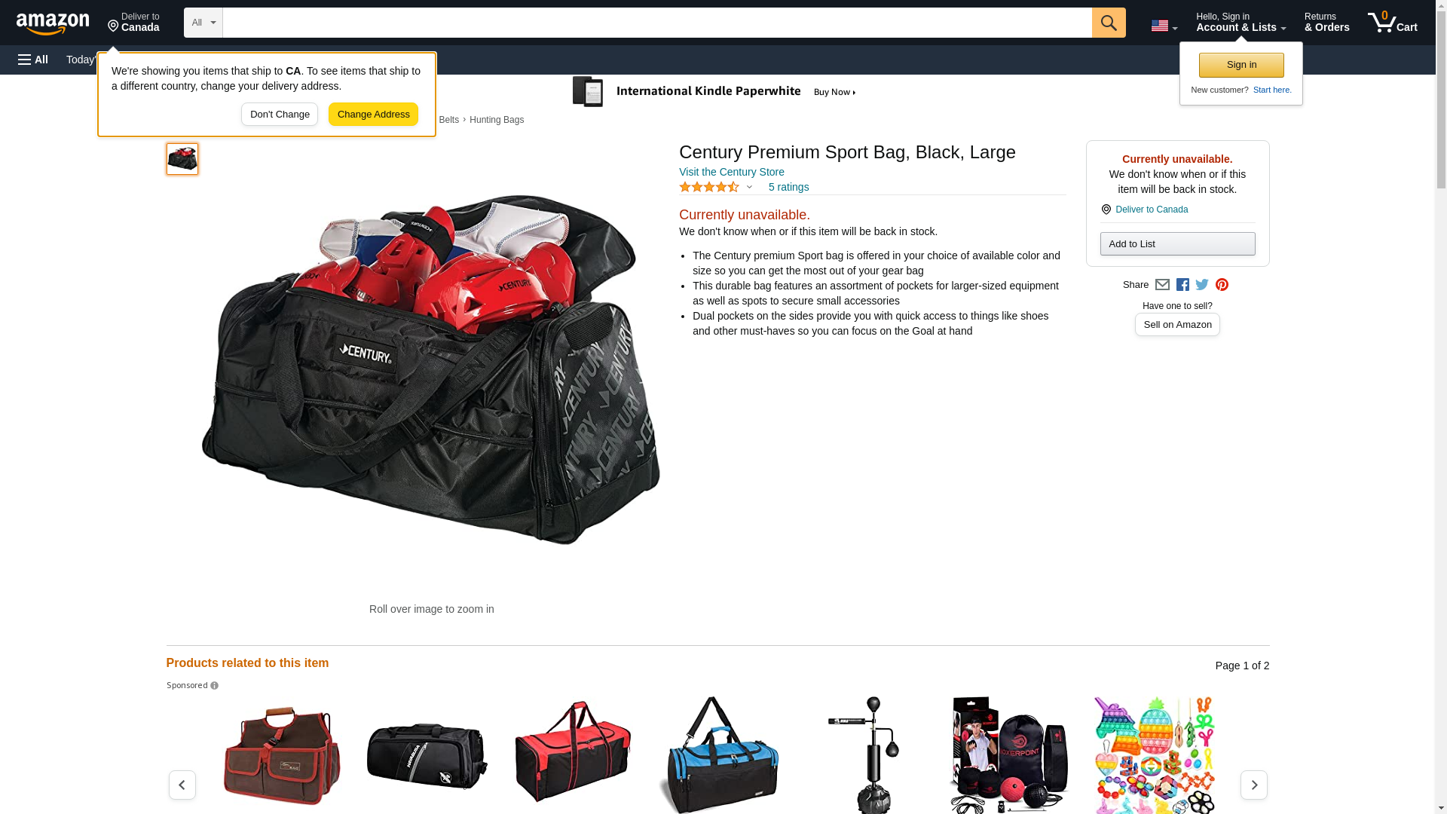Select the sport bag product thumbnail

(182, 159)
